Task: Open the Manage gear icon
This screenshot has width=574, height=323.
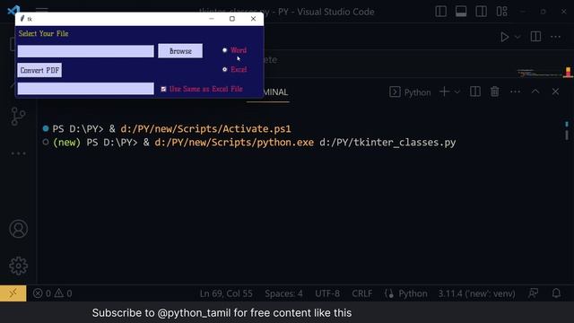Action: [18, 266]
